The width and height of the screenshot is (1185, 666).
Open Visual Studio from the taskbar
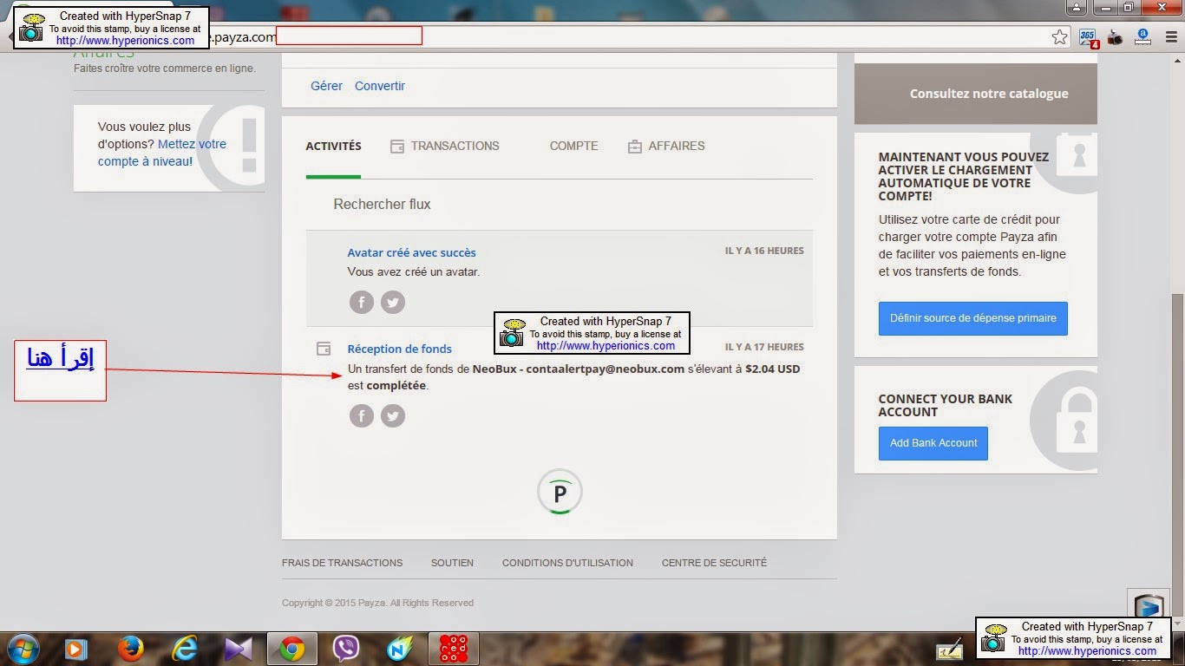237,649
